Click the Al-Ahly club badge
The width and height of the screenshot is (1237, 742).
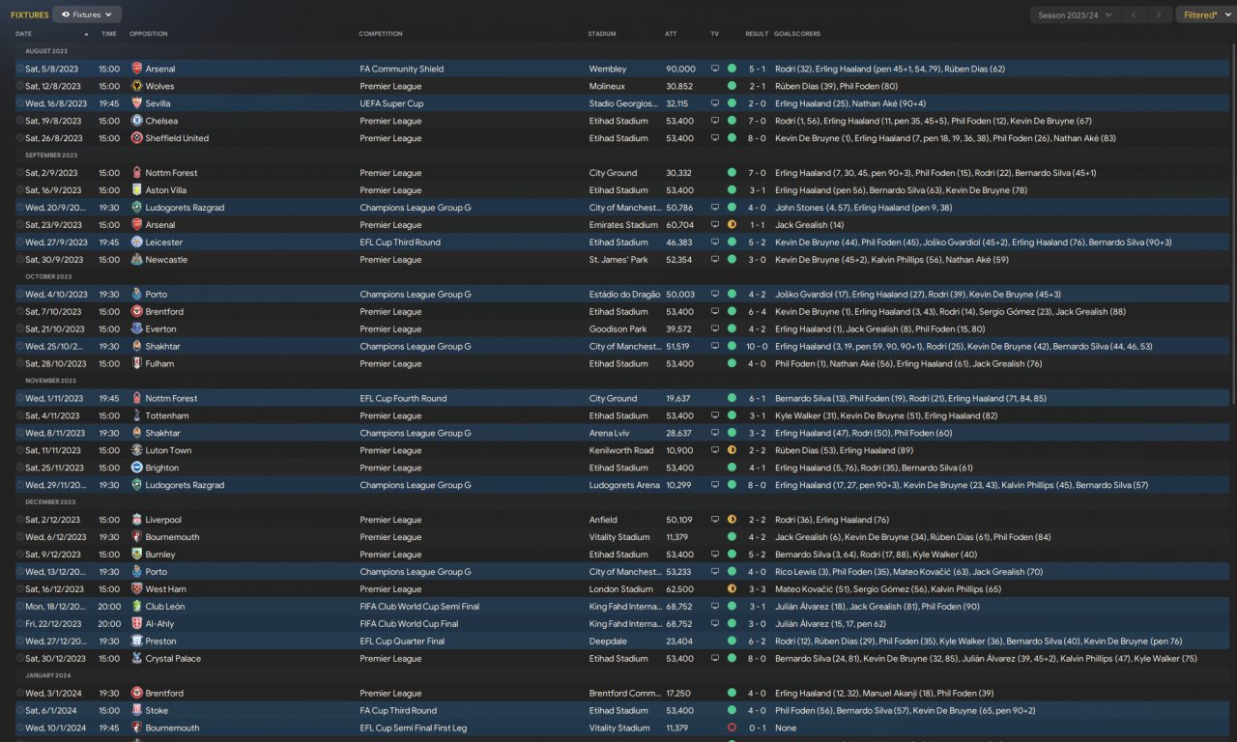pos(136,624)
